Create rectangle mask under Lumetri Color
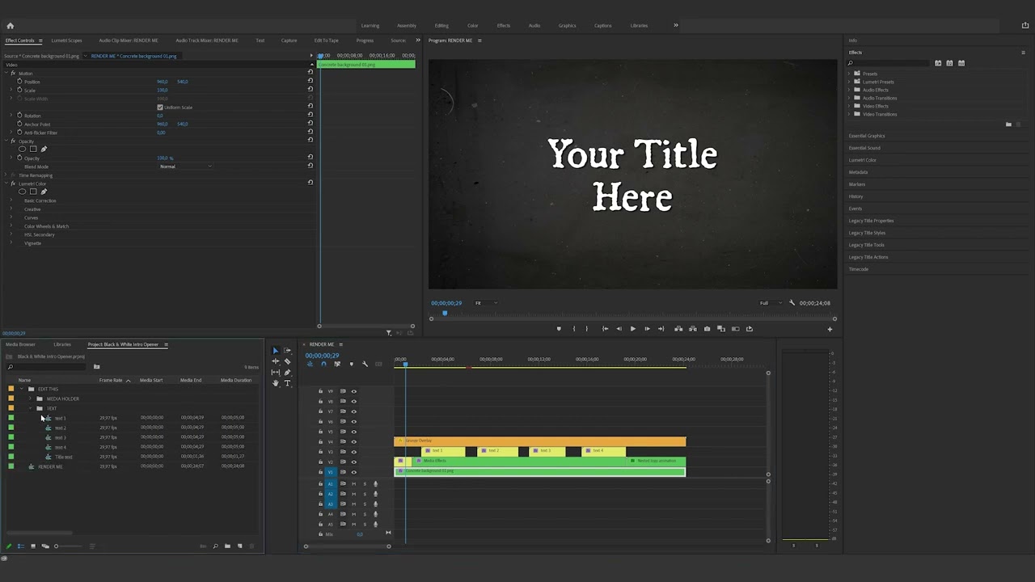Image resolution: width=1035 pixels, height=582 pixels. click(33, 192)
